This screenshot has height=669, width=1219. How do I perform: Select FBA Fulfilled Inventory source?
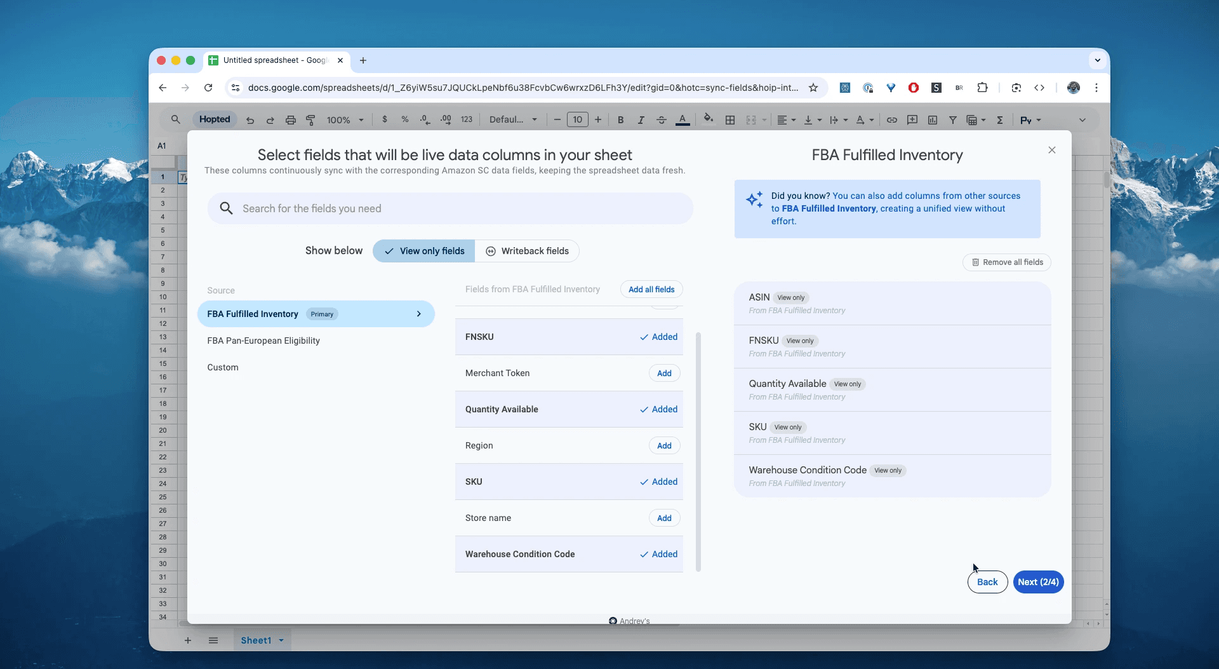click(316, 314)
